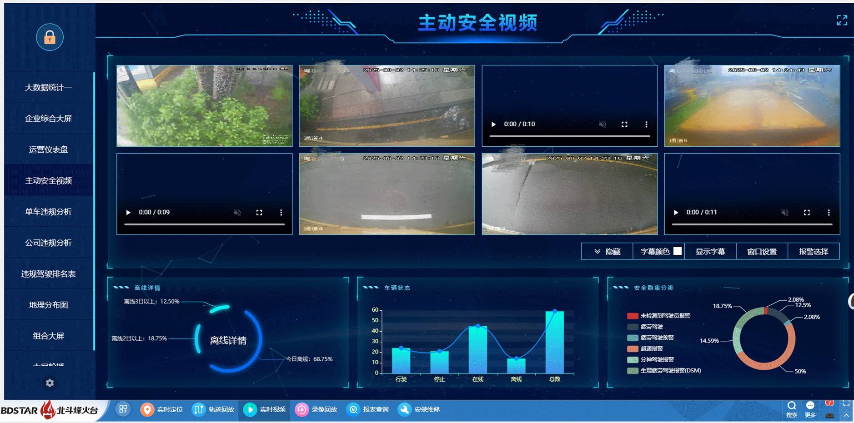The height and width of the screenshot is (423, 854).
Task: Open 安装维修 installation repair in bottom bar
Action: (419, 409)
